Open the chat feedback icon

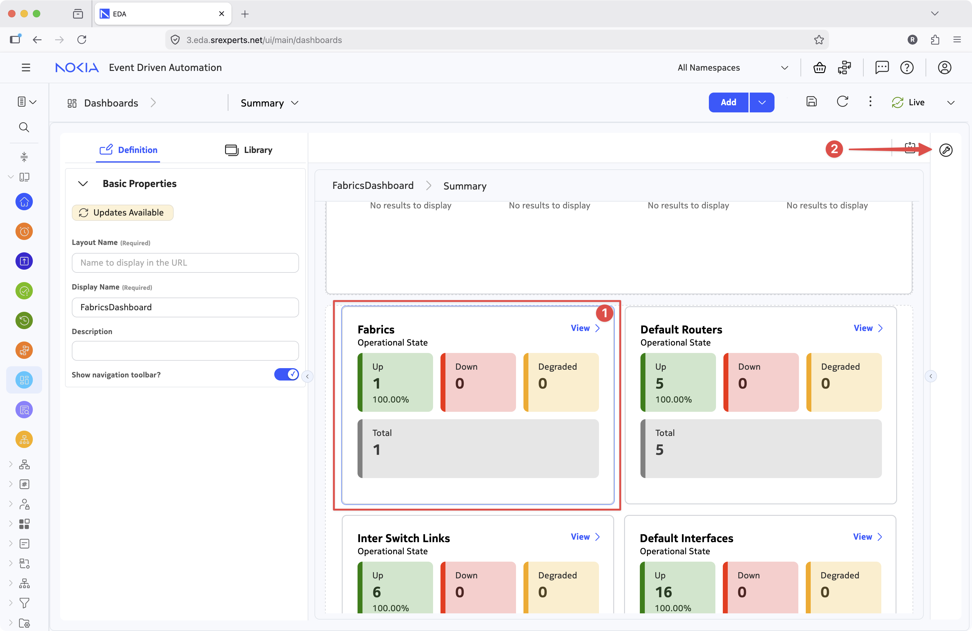click(x=882, y=67)
